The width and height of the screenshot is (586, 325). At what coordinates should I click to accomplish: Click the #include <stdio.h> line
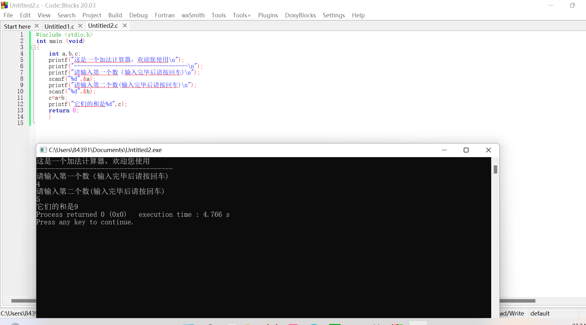click(x=64, y=35)
